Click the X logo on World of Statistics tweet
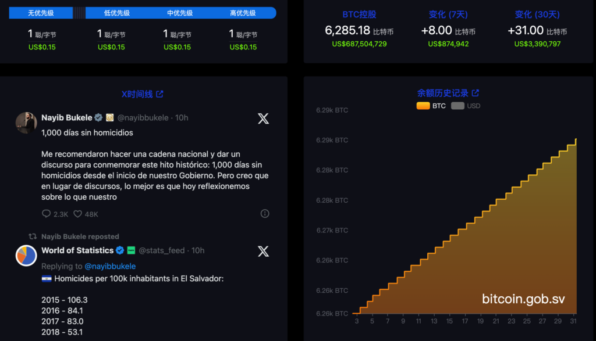This screenshot has width=596, height=341. pos(263,251)
